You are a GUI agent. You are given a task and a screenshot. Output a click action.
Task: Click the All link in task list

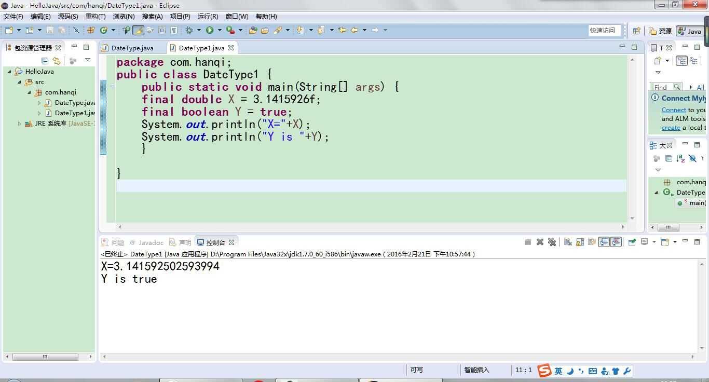[x=700, y=87]
